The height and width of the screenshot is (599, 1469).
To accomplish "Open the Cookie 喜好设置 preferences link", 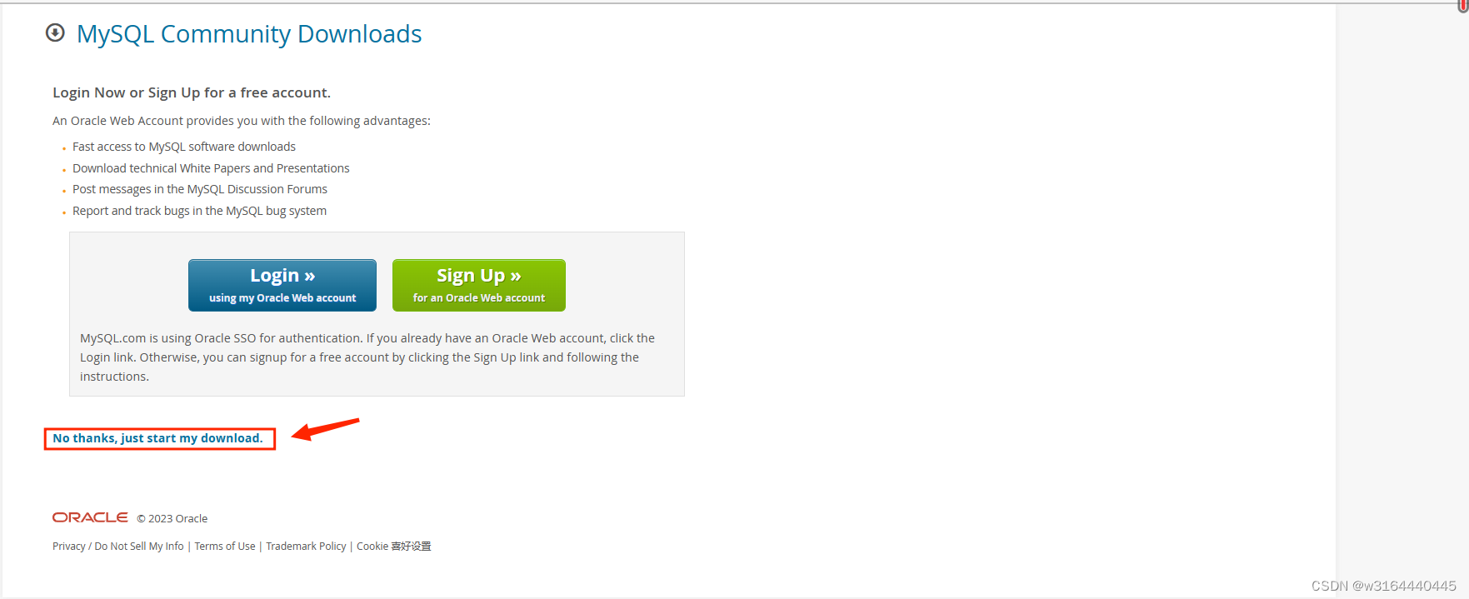I will coord(394,547).
